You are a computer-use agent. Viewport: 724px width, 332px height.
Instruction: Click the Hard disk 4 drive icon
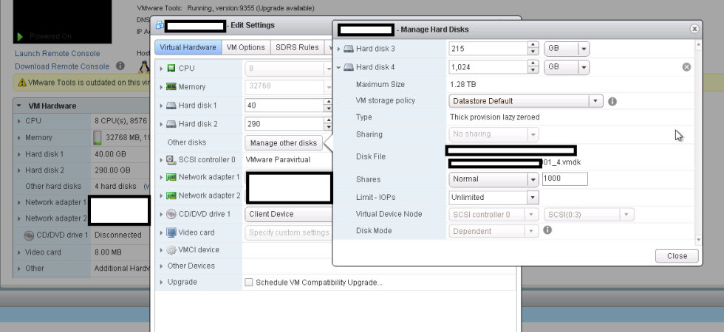[349, 67]
